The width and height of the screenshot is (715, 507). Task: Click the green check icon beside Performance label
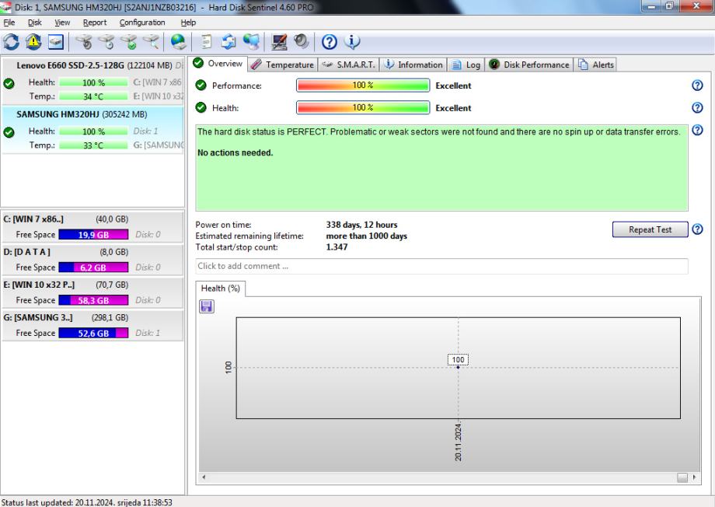(201, 85)
